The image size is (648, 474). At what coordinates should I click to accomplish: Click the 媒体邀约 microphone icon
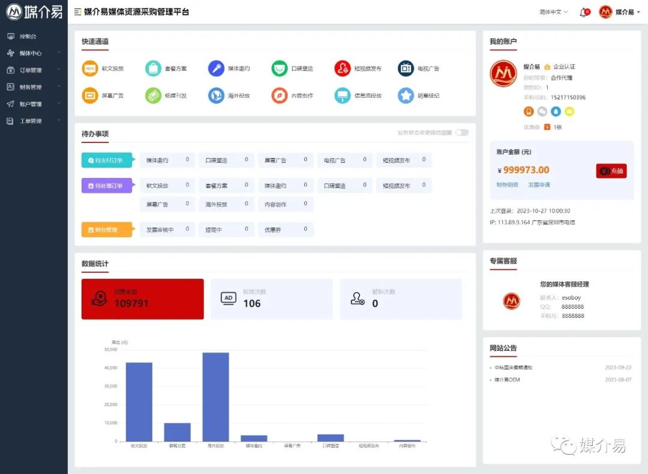[216, 68]
